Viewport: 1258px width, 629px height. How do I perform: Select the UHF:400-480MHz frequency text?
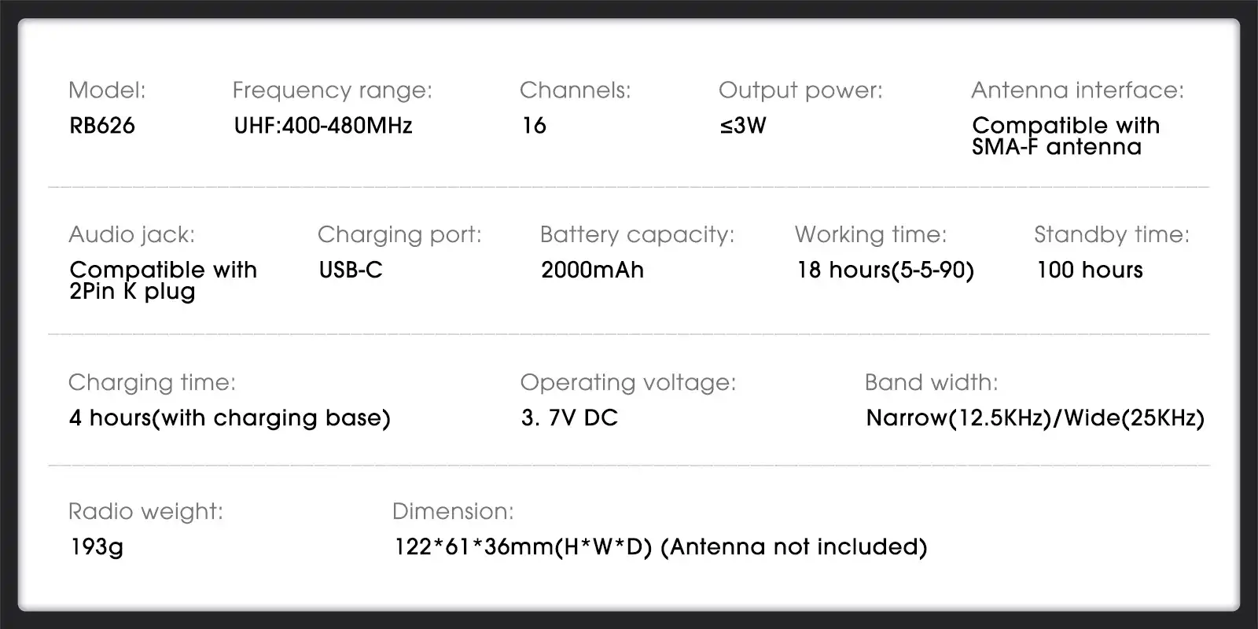pos(323,126)
